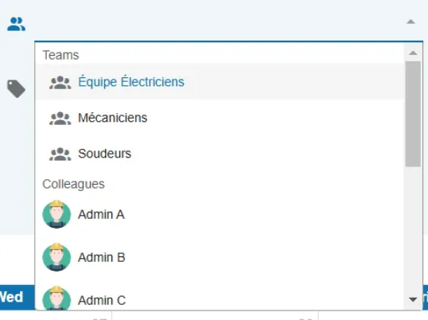428x320 pixels.
Task: Click the dropdown list scrollbar thumb
Action: (x=413, y=114)
